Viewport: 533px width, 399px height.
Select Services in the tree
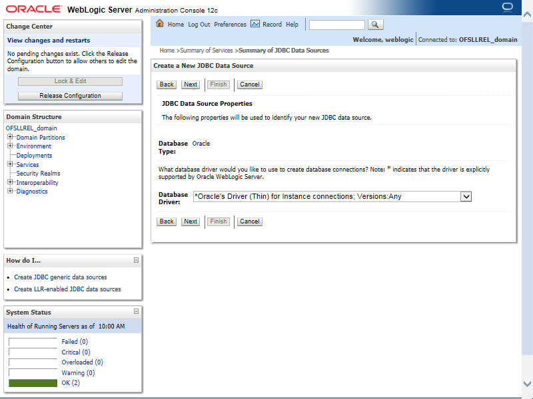coord(27,164)
